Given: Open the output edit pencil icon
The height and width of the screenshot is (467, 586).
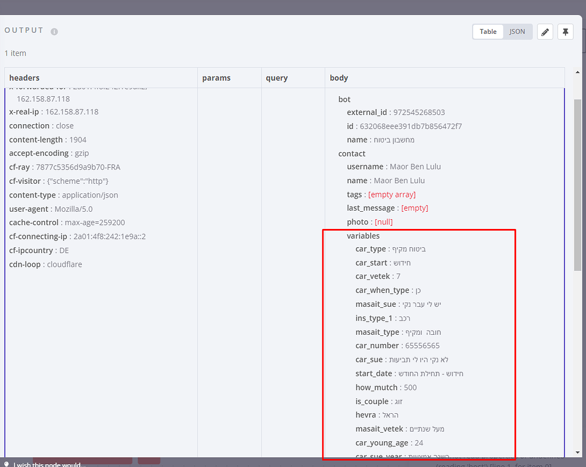Looking at the screenshot, I should pos(545,31).
